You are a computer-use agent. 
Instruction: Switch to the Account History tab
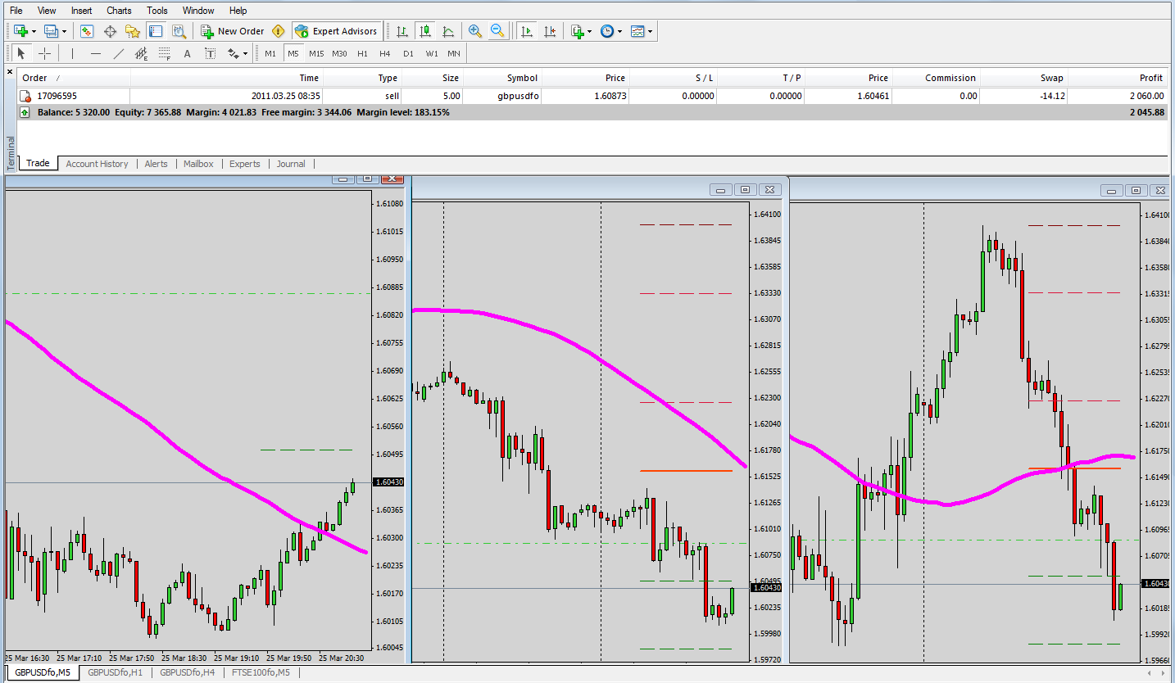pyautogui.click(x=97, y=164)
